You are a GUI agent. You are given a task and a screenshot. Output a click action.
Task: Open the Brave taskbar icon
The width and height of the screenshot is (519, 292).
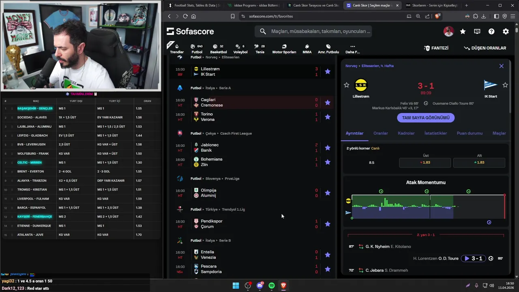coord(283,286)
